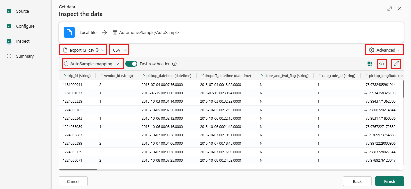
Task: Expand the dialog with the diagonal arrows icon
Action: [390, 9]
